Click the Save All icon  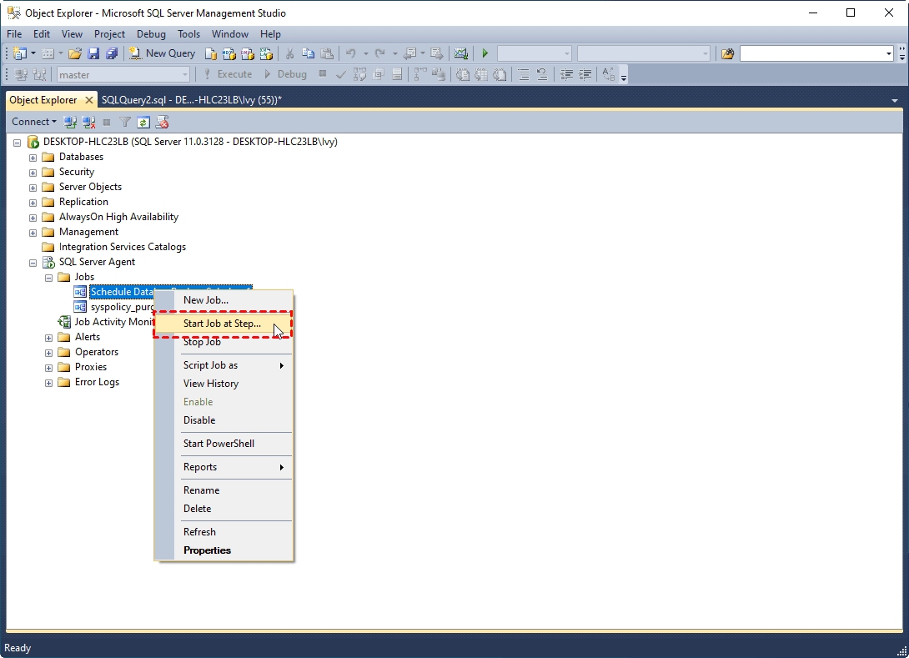[x=111, y=53]
